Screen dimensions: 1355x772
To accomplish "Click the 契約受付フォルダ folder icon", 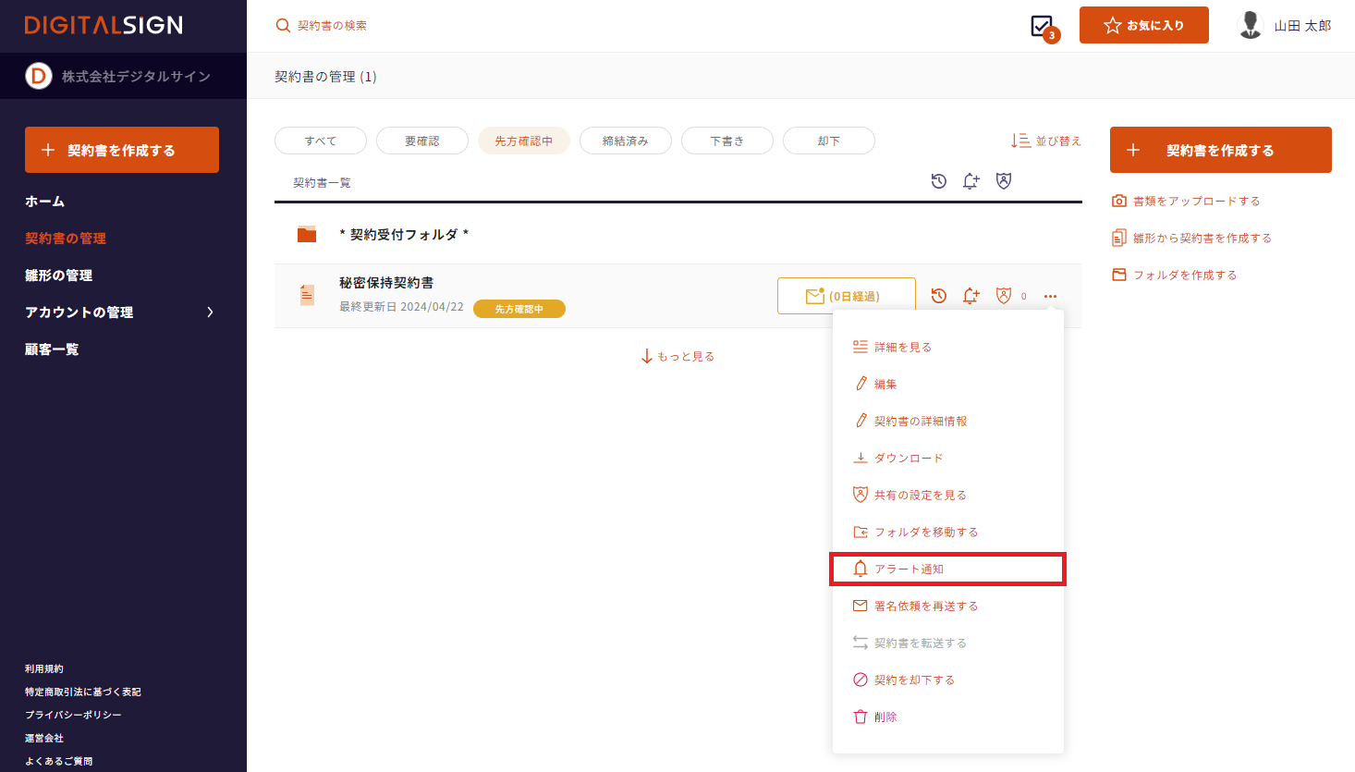I will point(307,234).
